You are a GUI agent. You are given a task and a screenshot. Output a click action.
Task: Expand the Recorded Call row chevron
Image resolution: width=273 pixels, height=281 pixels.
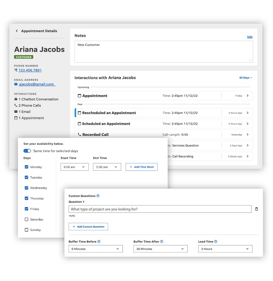coord(248,134)
